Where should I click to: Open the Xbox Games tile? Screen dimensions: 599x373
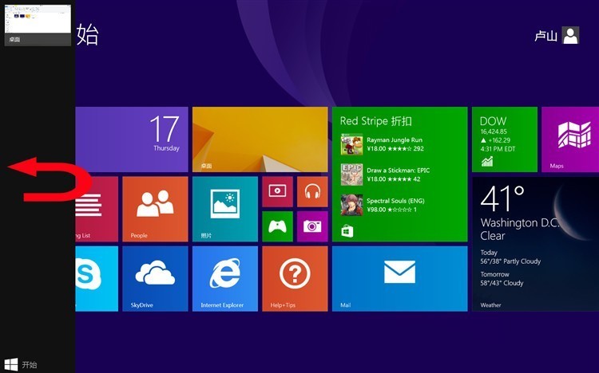277,226
